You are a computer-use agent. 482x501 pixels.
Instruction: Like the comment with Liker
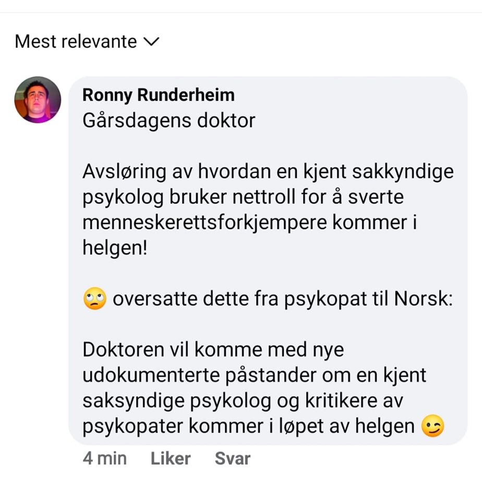pyautogui.click(x=171, y=459)
